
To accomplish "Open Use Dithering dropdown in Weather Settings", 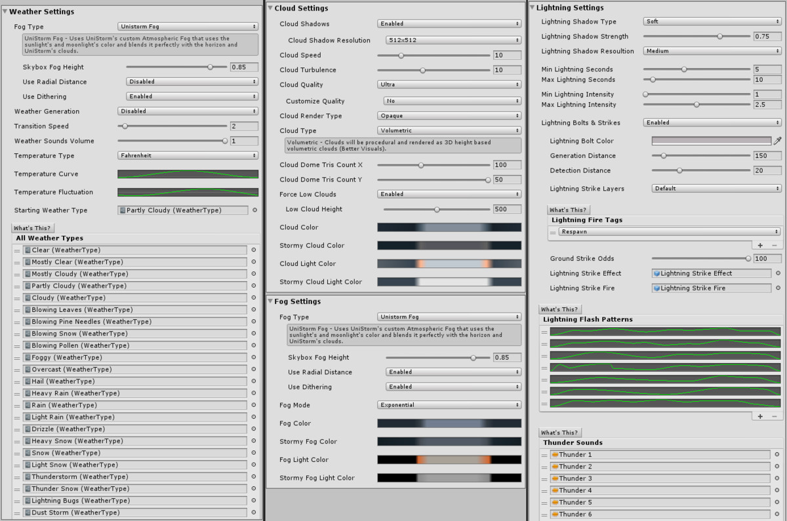I will tap(192, 96).
